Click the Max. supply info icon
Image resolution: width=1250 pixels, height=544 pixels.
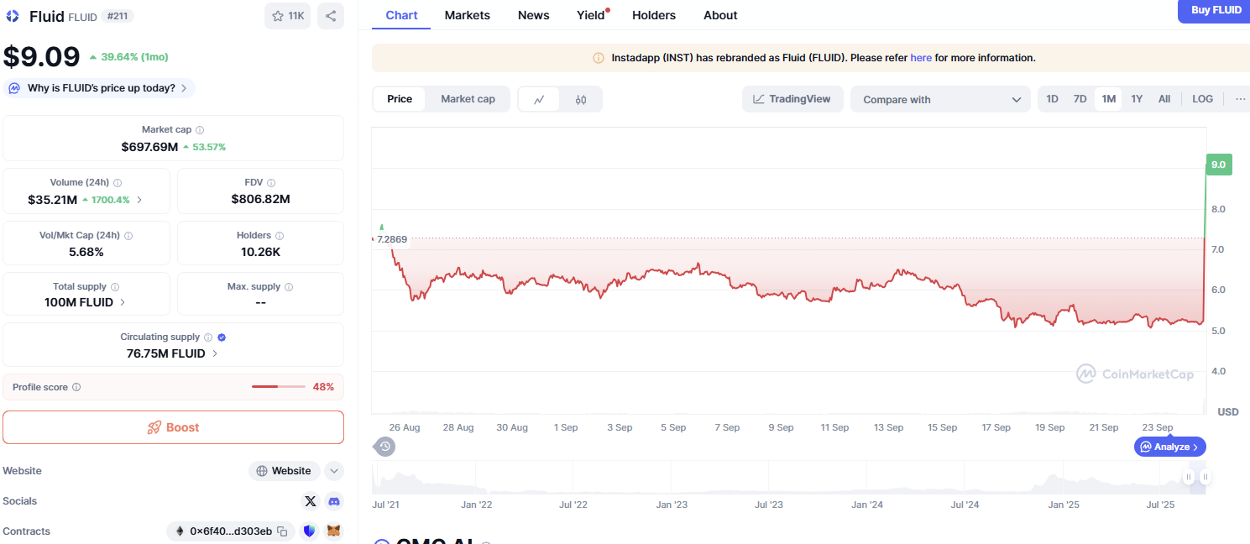[289, 287]
